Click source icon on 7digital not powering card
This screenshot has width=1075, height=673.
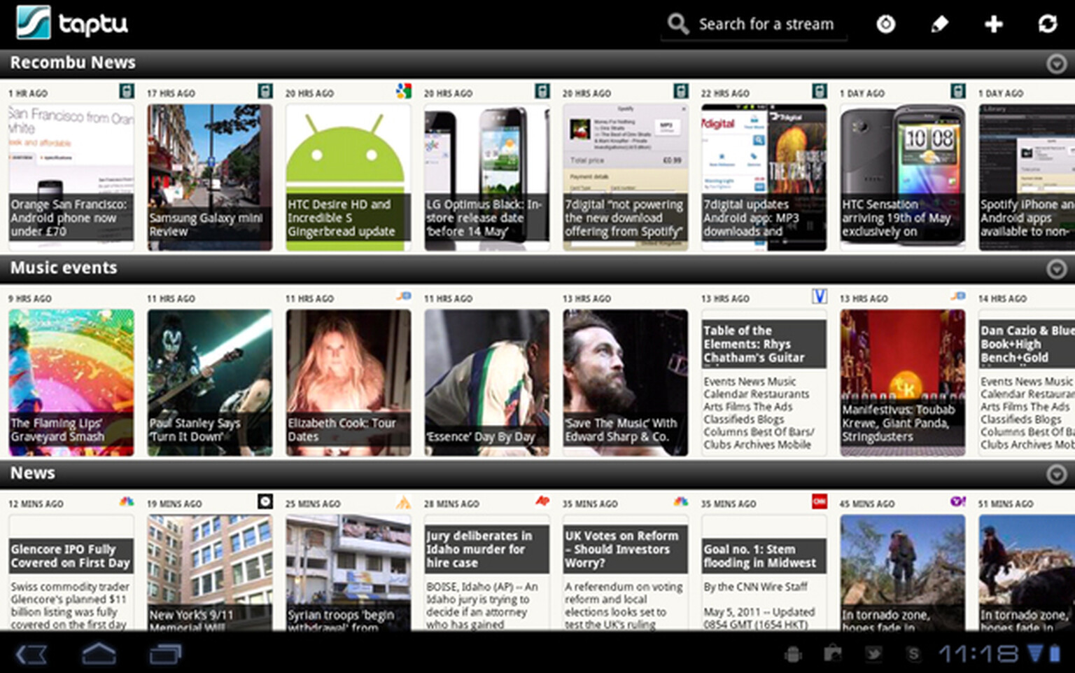pyautogui.click(x=680, y=90)
